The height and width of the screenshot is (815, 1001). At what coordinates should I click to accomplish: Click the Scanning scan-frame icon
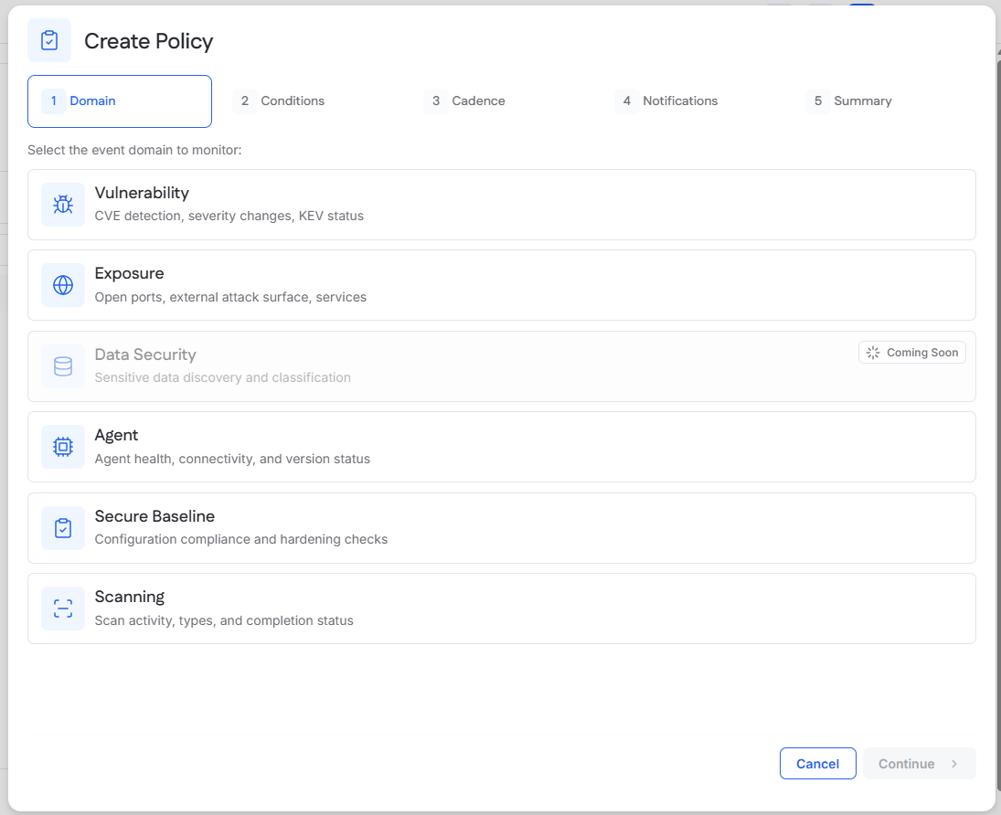click(x=62, y=609)
